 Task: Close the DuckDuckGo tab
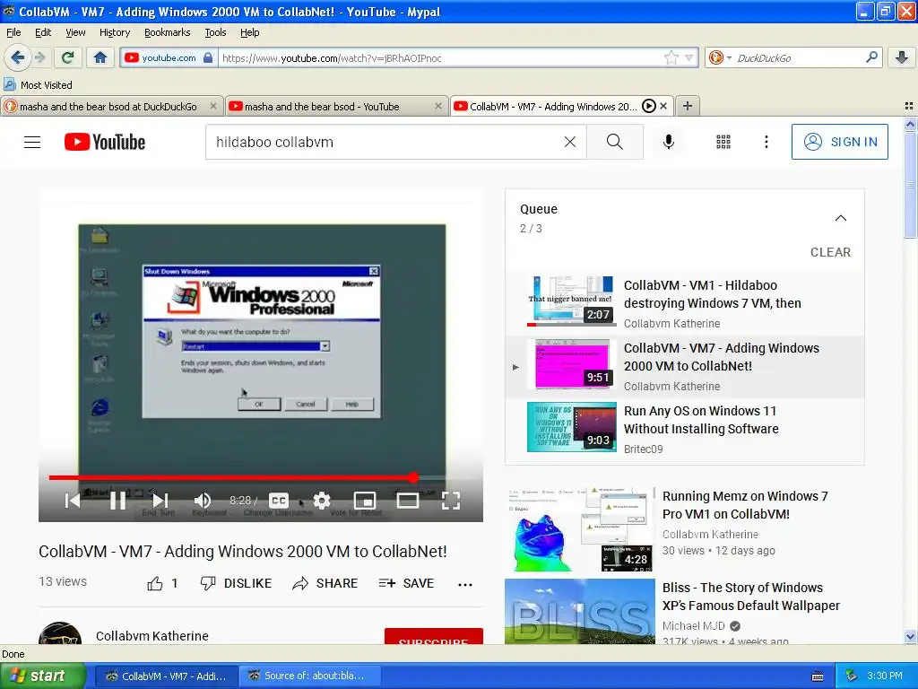pos(213,106)
